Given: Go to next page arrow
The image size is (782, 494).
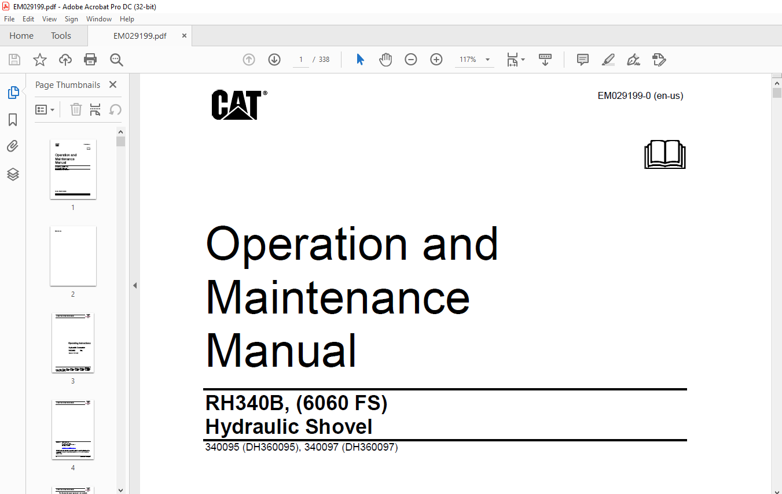Looking at the screenshot, I should tap(274, 60).
